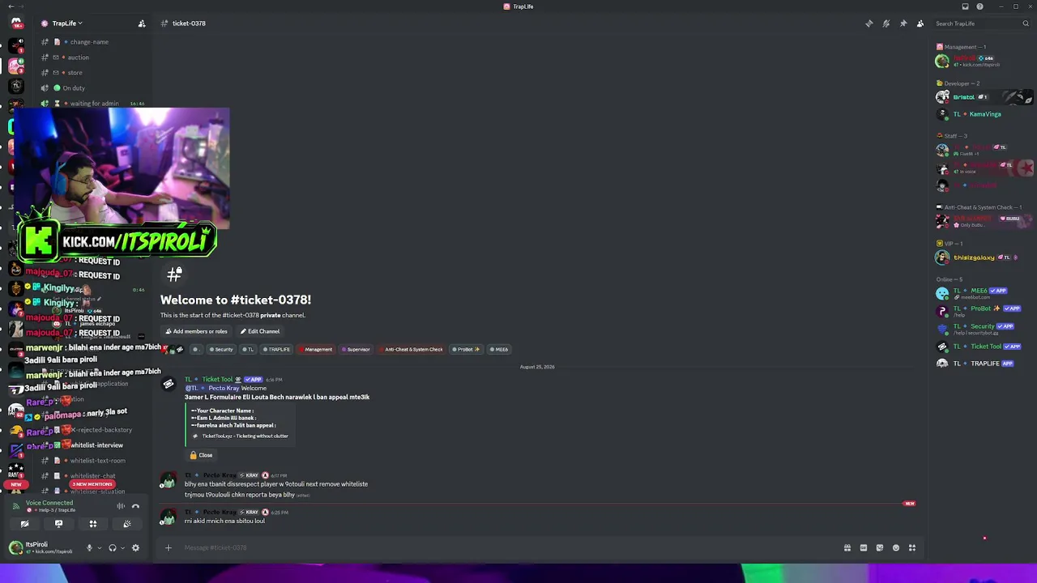Open the Discord help icon
The width and height of the screenshot is (1037, 583).
(x=979, y=6)
